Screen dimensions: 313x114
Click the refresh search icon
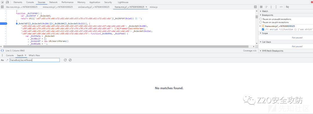tap(65, 60)
